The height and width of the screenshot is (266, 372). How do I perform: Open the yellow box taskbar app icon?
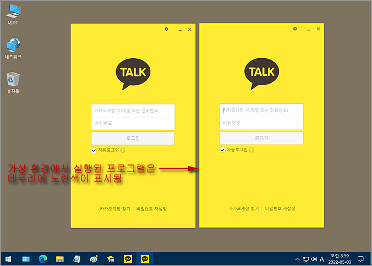(111, 259)
